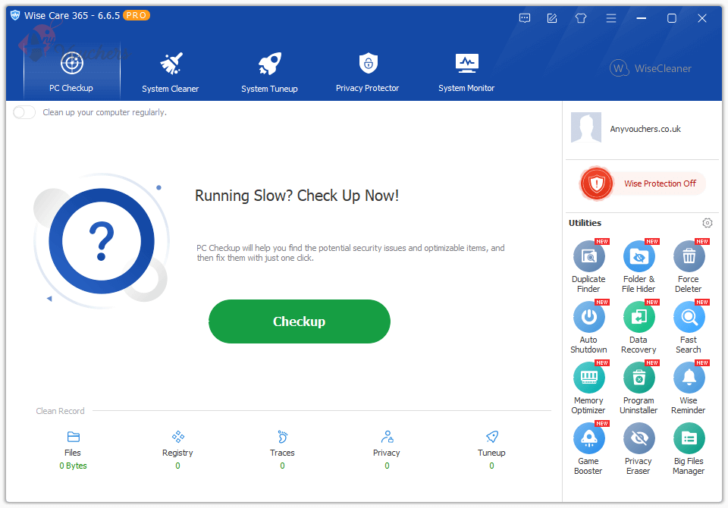Image resolution: width=728 pixels, height=508 pixels.
Task: Switch to the Privacy Protector tab
Action: click(x=368, y=72)
